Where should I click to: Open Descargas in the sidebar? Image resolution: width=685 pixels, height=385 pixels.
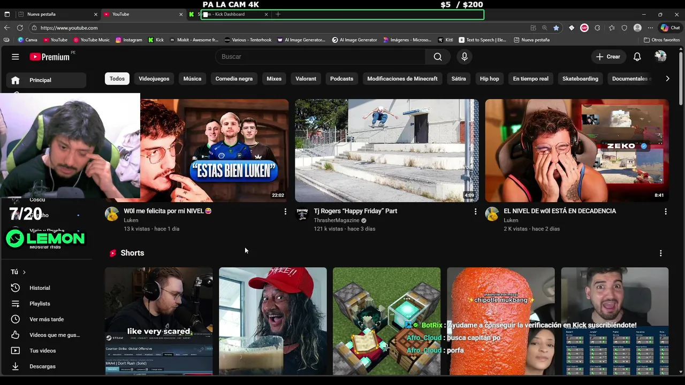pyautogui.click(x=42, y=366)
